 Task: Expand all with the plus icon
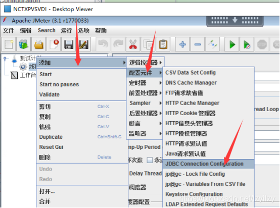coord(182,44)
